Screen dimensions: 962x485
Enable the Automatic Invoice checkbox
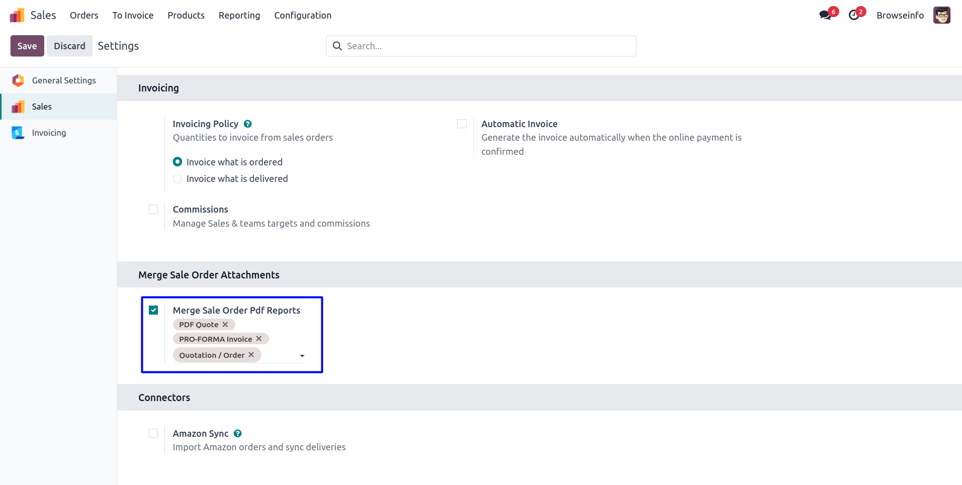click(x=462, y=124)
